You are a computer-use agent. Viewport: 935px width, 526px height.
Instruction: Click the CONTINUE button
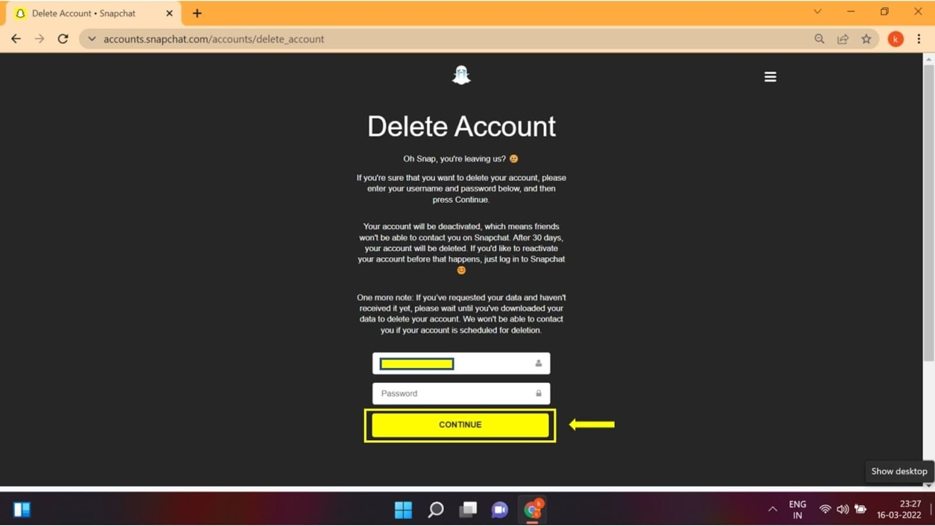460,425
